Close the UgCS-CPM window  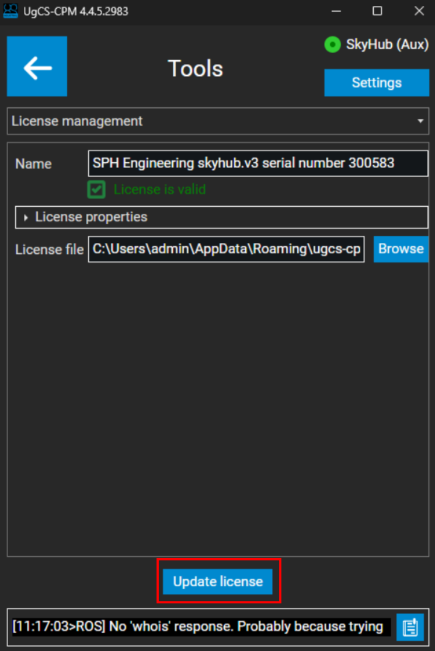(x=419, y=11)
